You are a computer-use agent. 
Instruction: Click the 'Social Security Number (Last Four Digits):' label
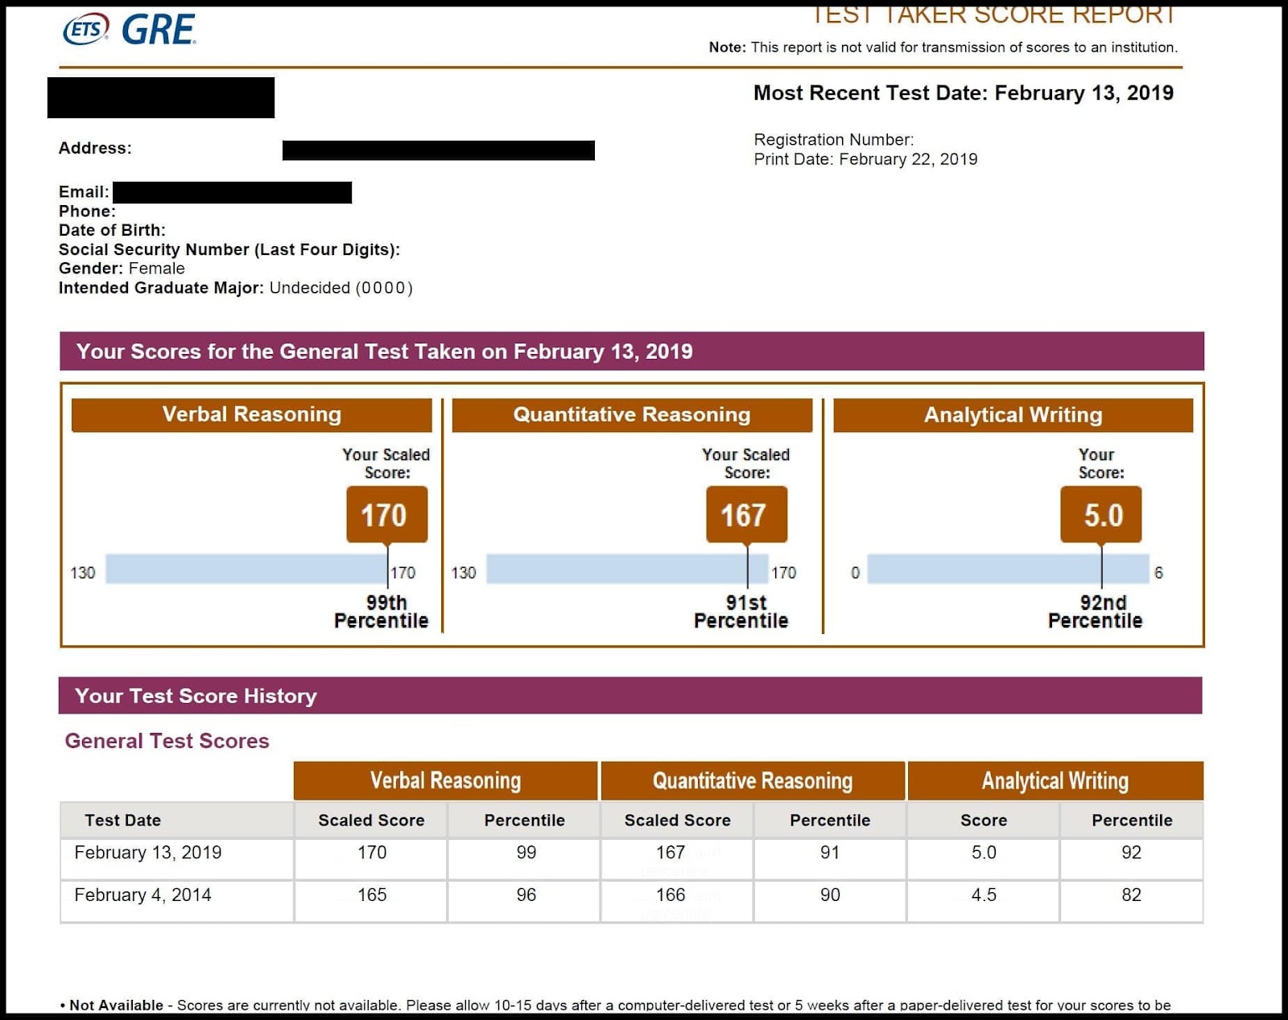tap(229, 249)
